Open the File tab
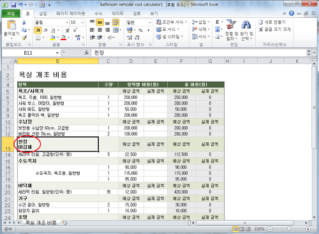This screenshot has width=319, height=234. click(x=11, y=13)
